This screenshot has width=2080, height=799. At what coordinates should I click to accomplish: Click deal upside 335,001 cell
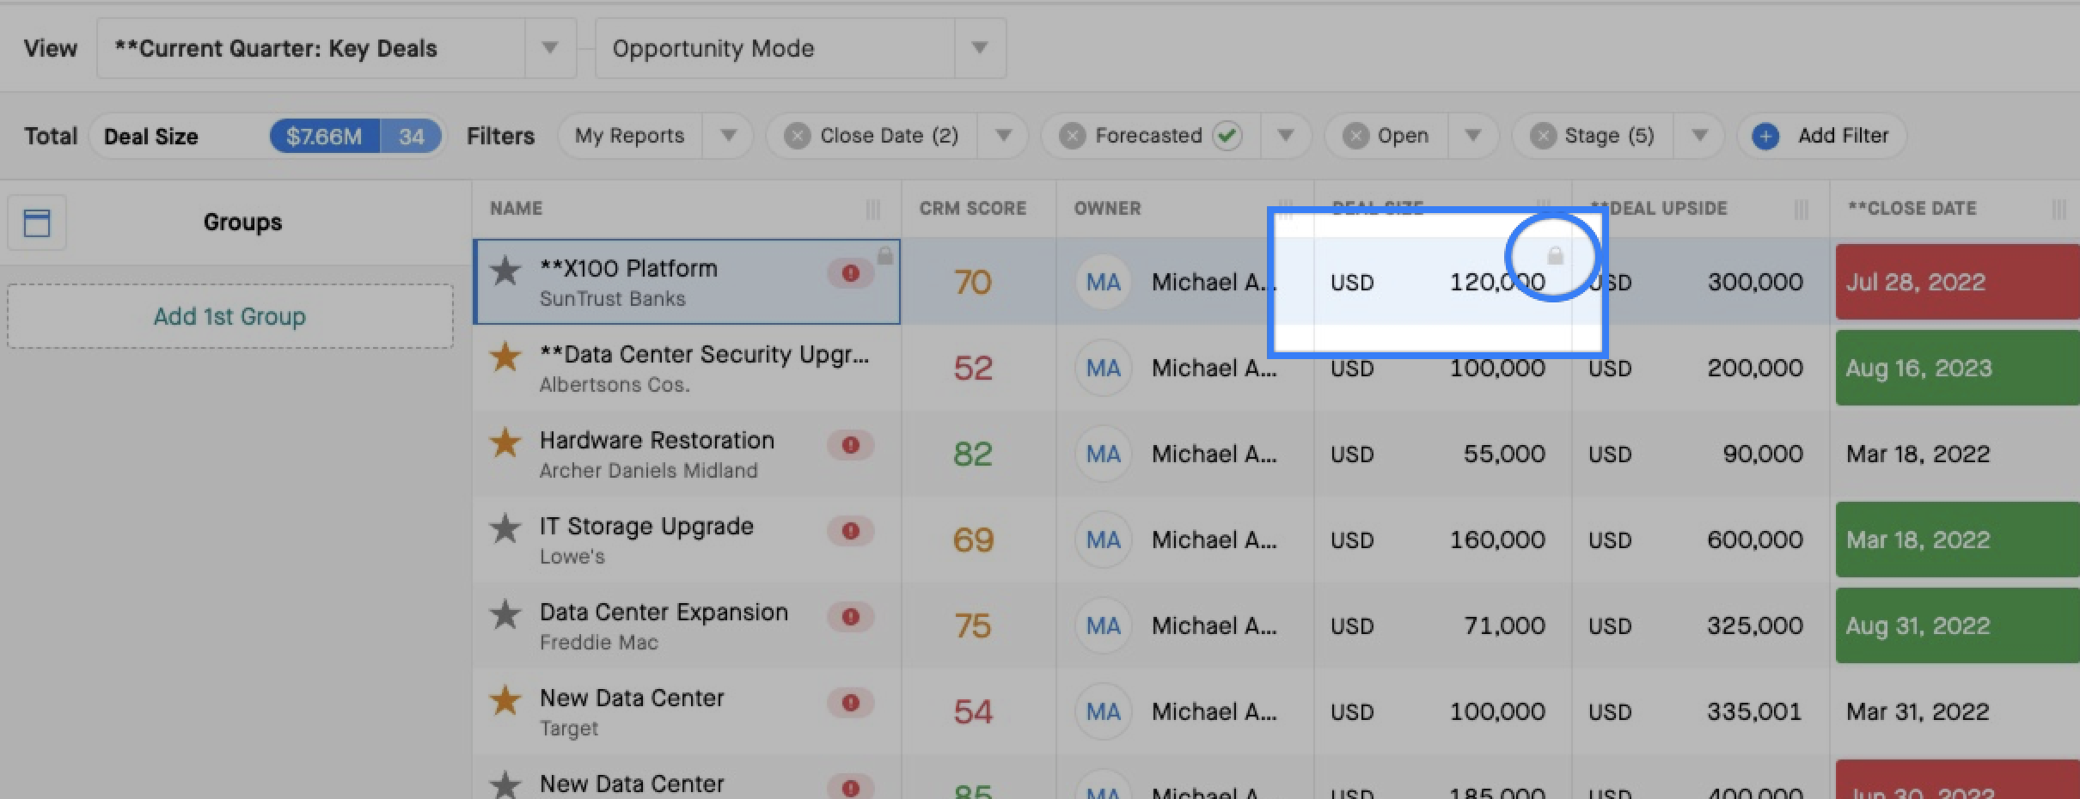1700,711
